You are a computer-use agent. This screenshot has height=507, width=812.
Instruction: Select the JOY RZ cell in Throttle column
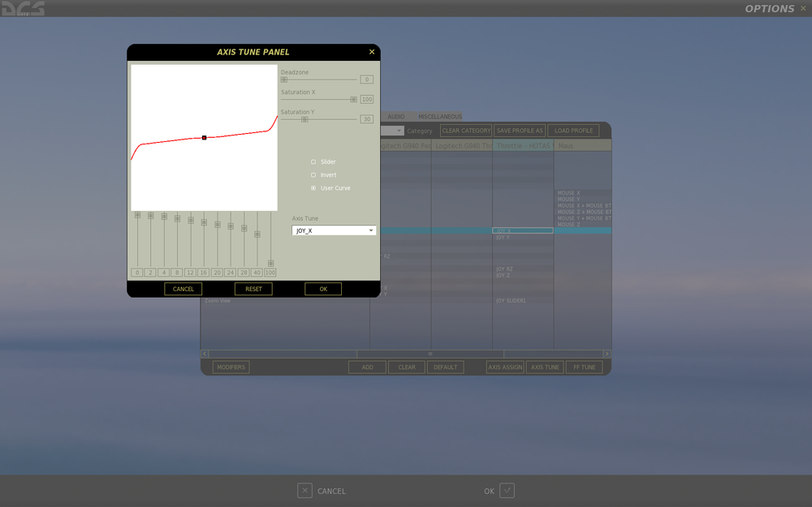[x=523, y=269]
